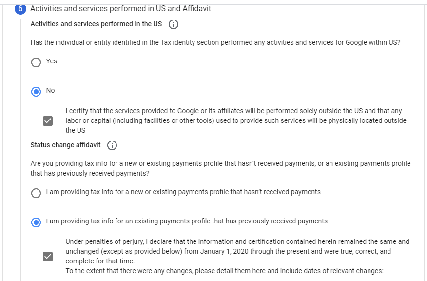Collapse the Activities and services performed in US and Affidavit section
Image resolution: width=427 pixels, height=281 pixels.
[x=120, y=9]
